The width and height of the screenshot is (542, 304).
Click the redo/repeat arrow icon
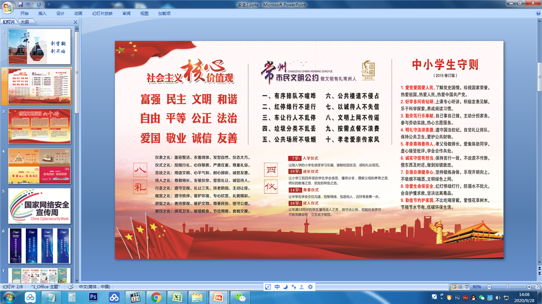click(39, 4)
